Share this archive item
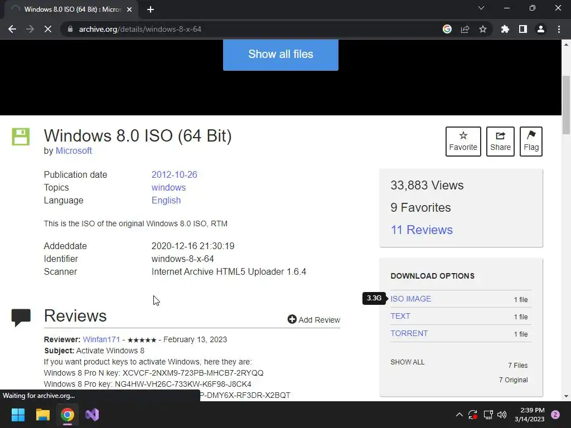 (x=500, y=142)
